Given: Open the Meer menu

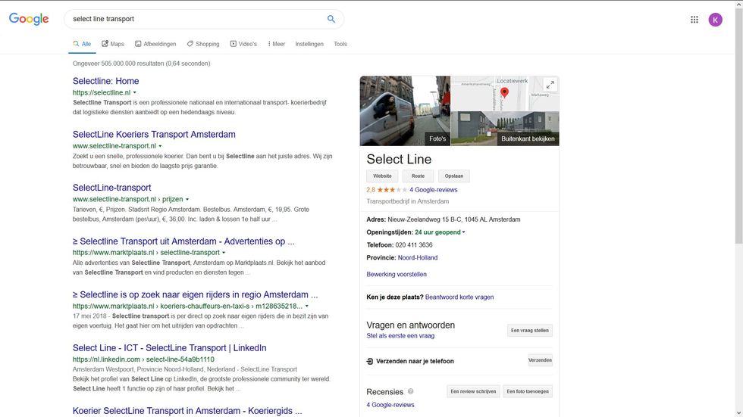Looking at the screenshot, I should pyautogui.click(x=276, y=44).
